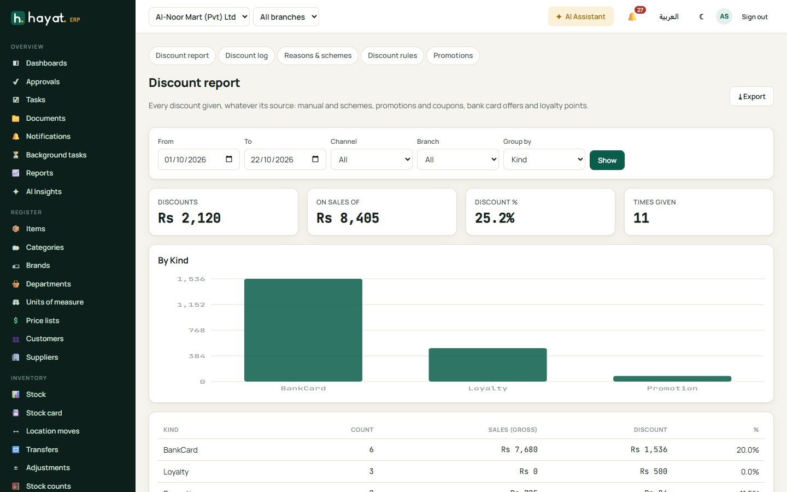Image resolution: width=787 pixels, height=492 pixels.
Task: Select the Discount report tab
Action: [182, 56]
